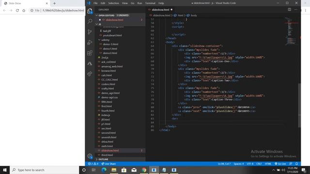Open the Azure view in activity bar
Viewport: 310px width, 174px height.
click(x=90, y=63)
